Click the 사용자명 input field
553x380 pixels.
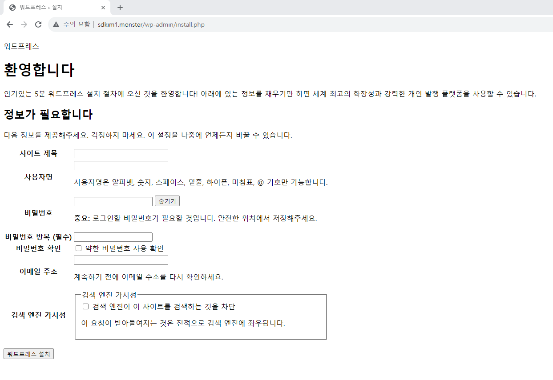(121, 165)
